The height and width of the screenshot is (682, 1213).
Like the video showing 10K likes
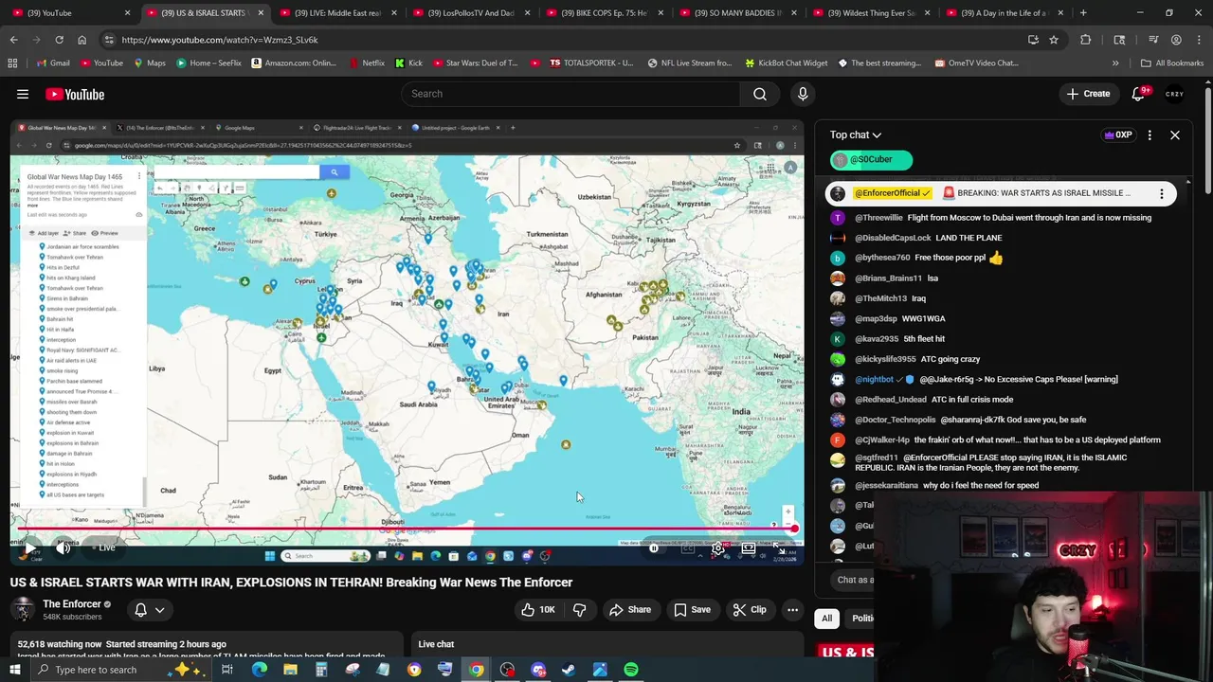[538, 610]
